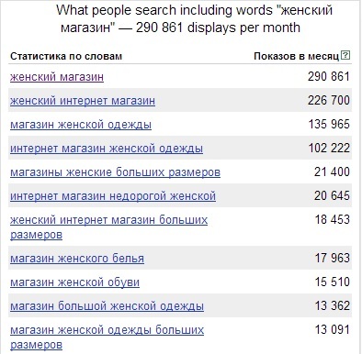The image size is (362, 354).
Task: Click the heading about 'женский магазин' searches
Action: [194, 19]
